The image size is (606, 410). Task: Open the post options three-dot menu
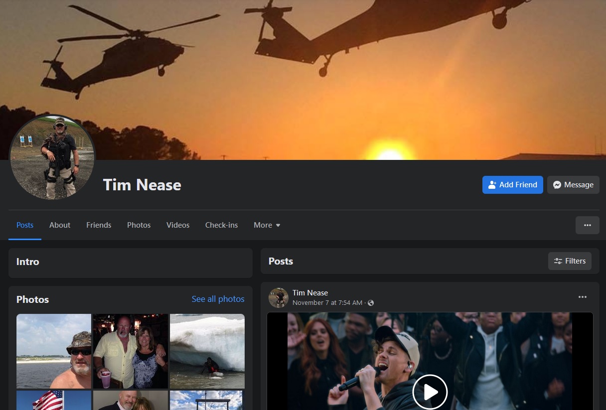[x=582, y=297]
